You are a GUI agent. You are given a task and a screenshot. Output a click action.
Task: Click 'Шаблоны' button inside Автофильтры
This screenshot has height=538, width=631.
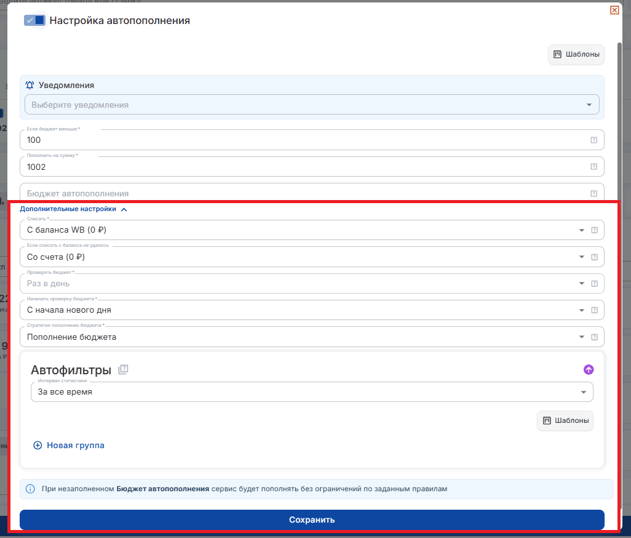click(x=565, y=420)
